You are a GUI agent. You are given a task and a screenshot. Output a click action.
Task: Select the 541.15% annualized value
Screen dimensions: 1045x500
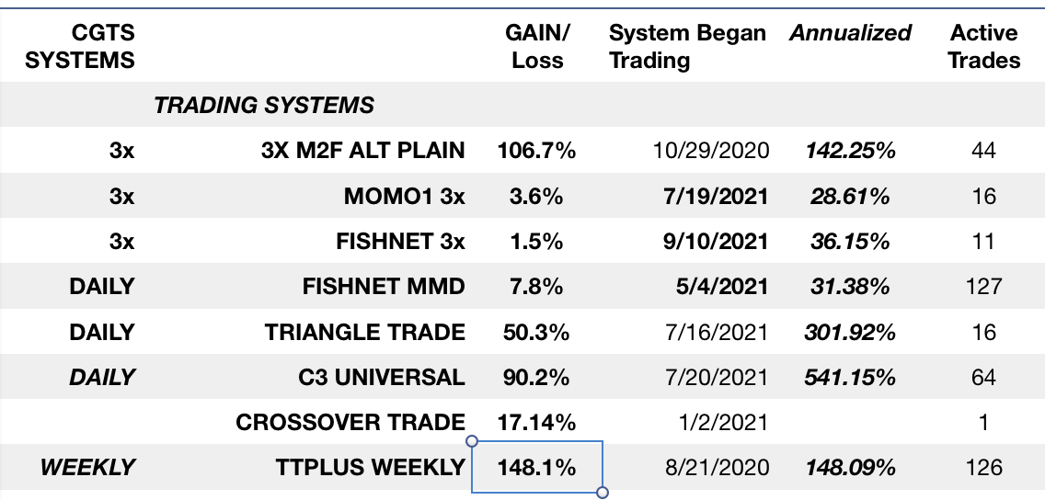[x=849, y=377]
